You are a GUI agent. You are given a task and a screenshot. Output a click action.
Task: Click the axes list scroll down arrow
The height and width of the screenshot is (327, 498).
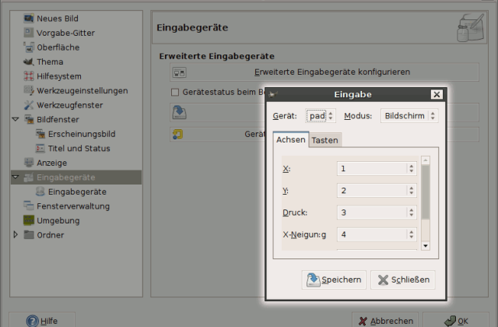(426, 246)
